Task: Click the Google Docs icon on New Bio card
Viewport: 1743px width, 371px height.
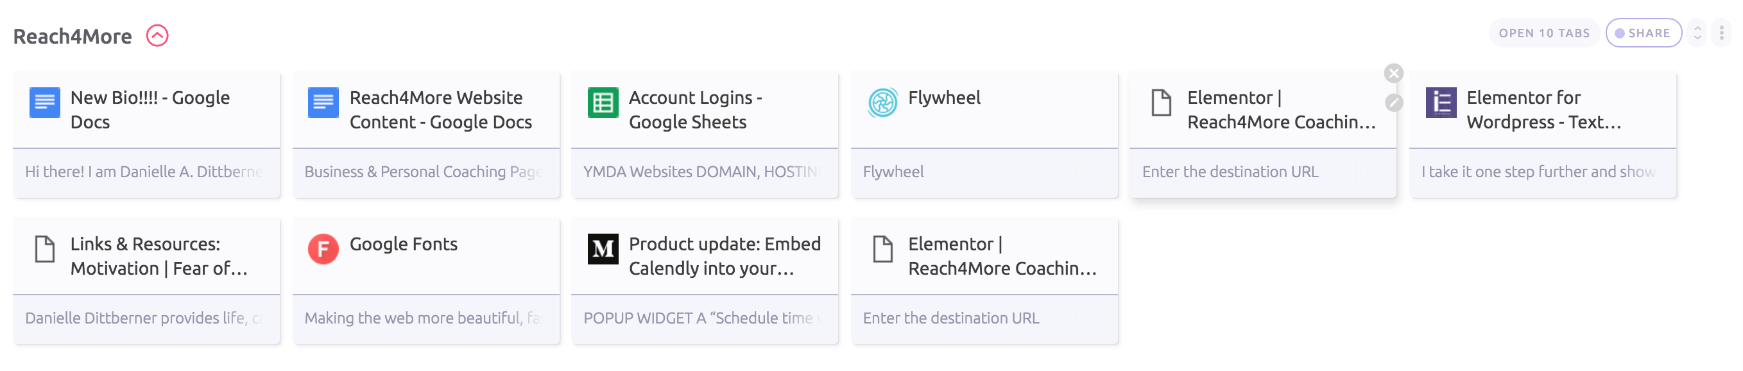Action: tap(45, 103)
